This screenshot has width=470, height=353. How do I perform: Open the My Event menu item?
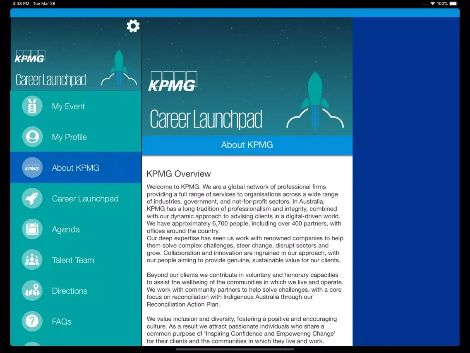(76, 106)
